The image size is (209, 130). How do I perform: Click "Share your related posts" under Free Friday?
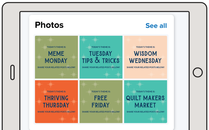(101, 112)
